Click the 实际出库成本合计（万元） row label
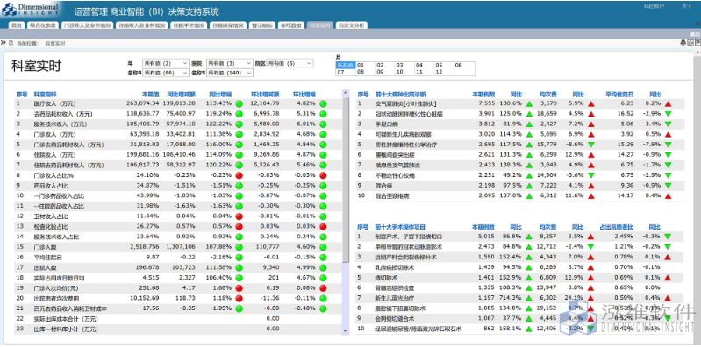 click(x=66, y=319)
